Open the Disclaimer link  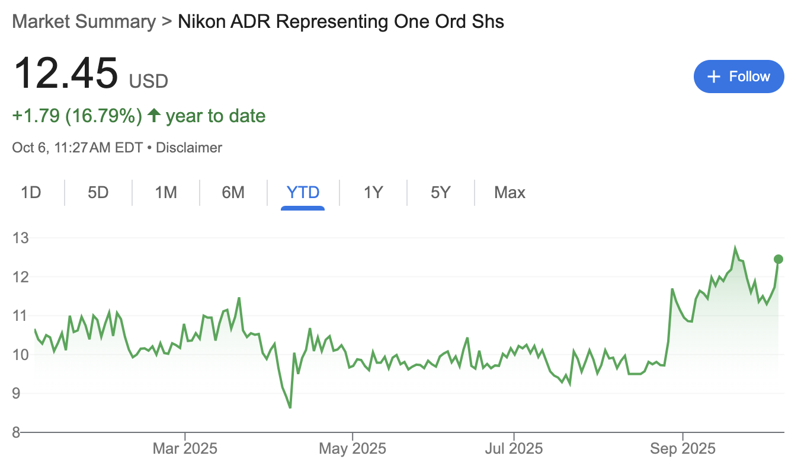pos(189,148)
